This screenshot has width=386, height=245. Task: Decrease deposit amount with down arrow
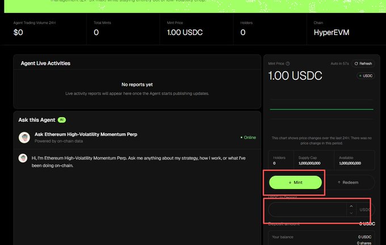[x=351, y=213]
